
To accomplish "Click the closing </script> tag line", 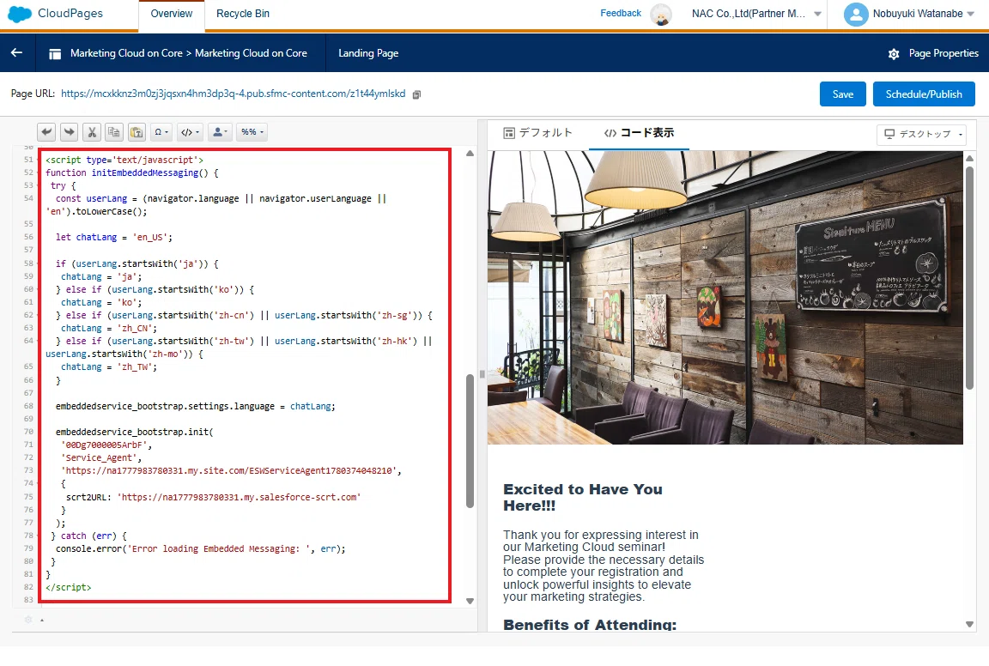I will pos(68,587).
